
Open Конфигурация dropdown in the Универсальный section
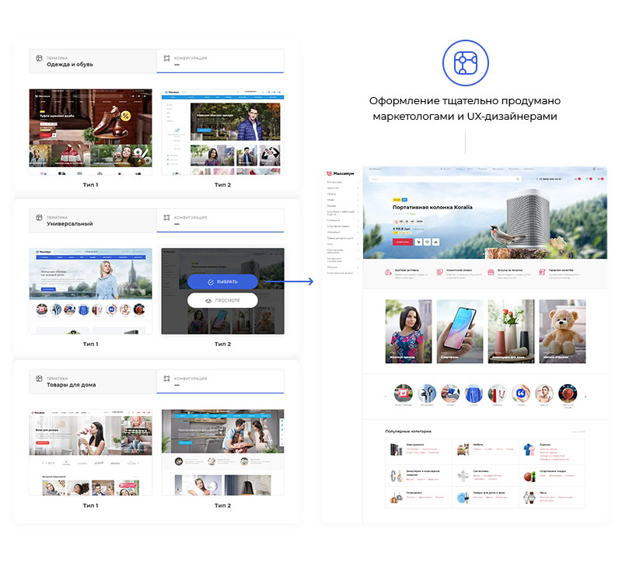click(220, 221)
